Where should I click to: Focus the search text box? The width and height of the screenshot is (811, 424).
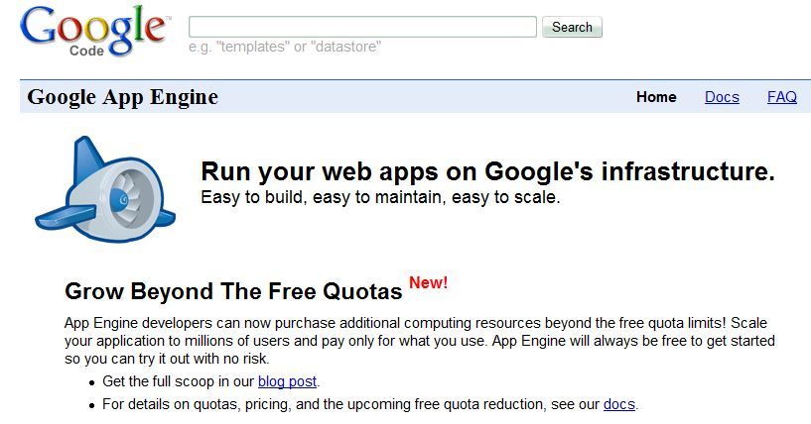pos(362,27)
